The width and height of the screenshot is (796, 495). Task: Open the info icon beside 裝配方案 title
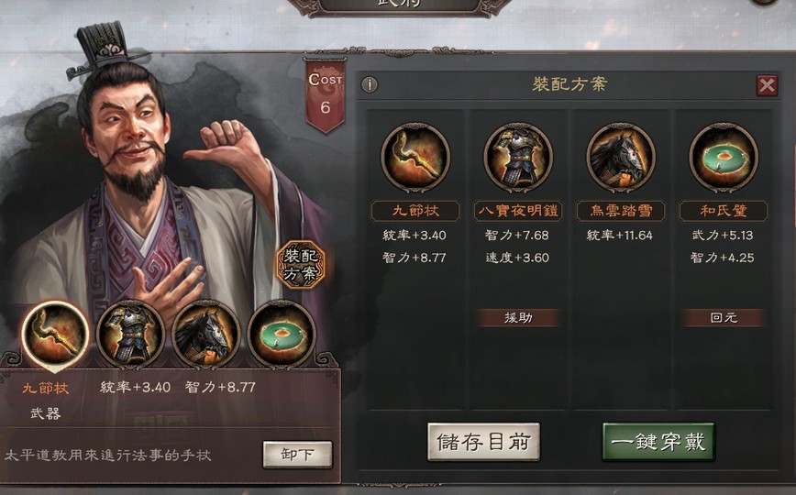(370, 84)
